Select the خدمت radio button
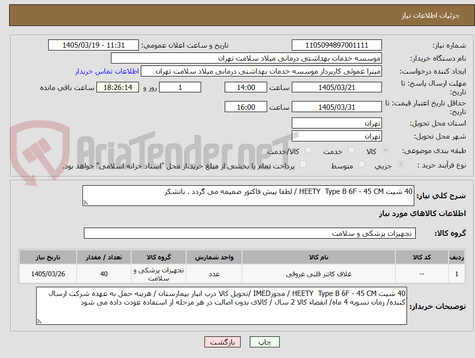The width and height of the screenshot is (475, 358). pyautogui.click(x=351, y=150)
